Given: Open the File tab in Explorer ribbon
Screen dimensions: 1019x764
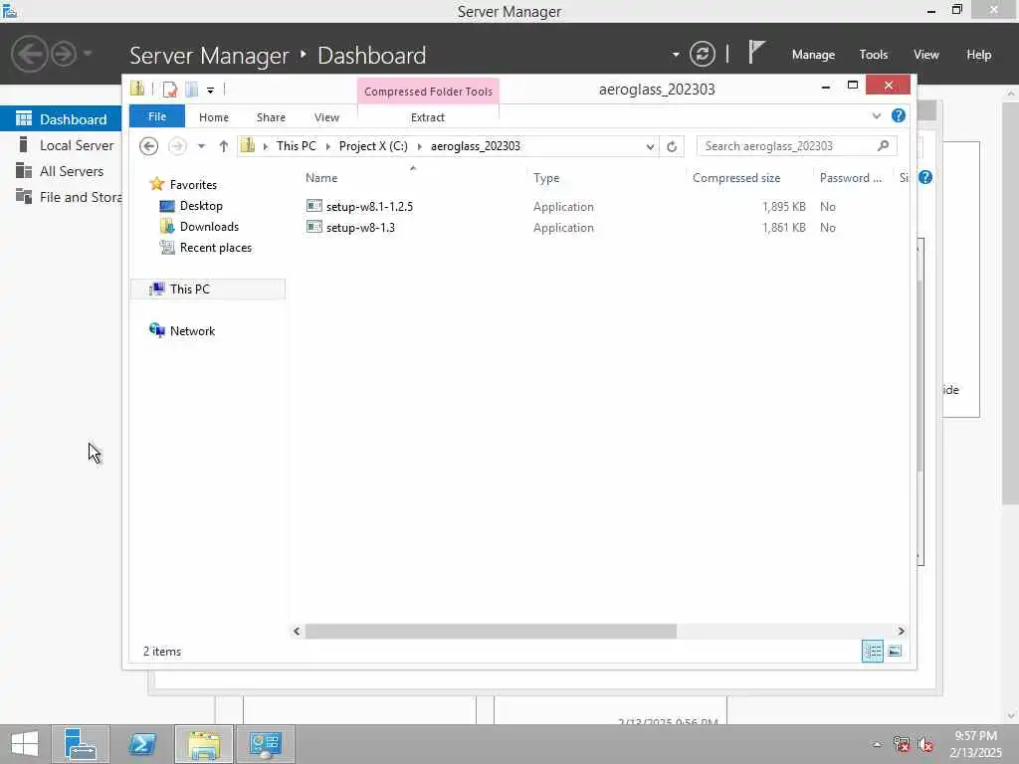Looking at the screenshot, I should 156,116.
